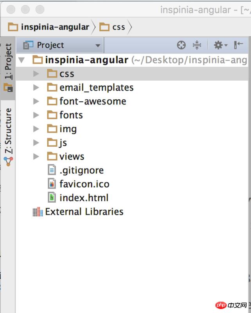Screen dimensions: 251x313
Task: Select the fonts folder name
Action: [x=71, y=115]
